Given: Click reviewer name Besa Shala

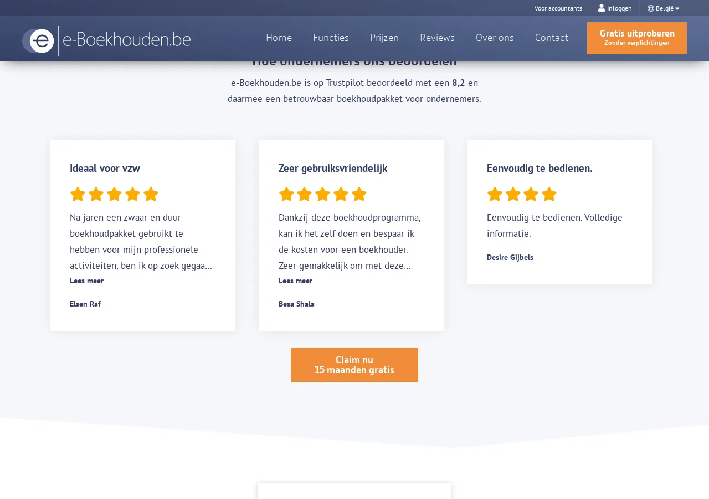Looking at the screenshot, I should [x=296, y=304].
